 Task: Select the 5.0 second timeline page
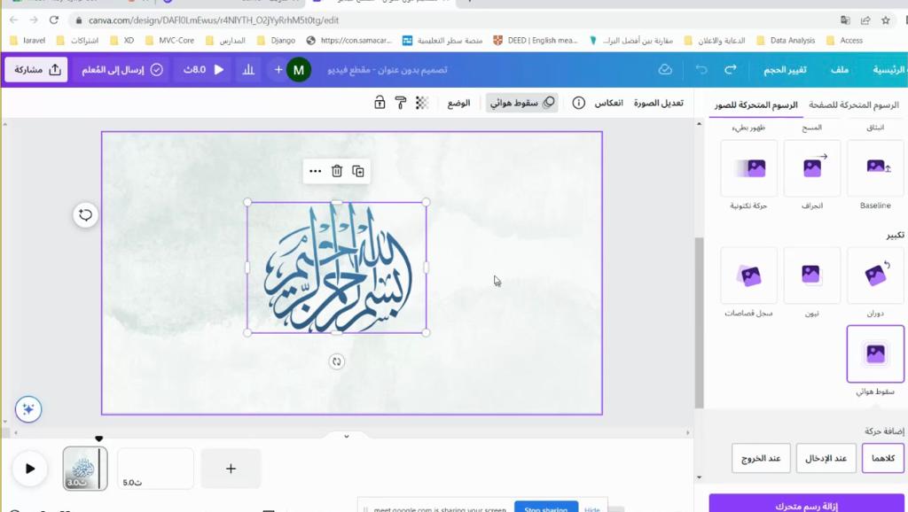[155, 469]
